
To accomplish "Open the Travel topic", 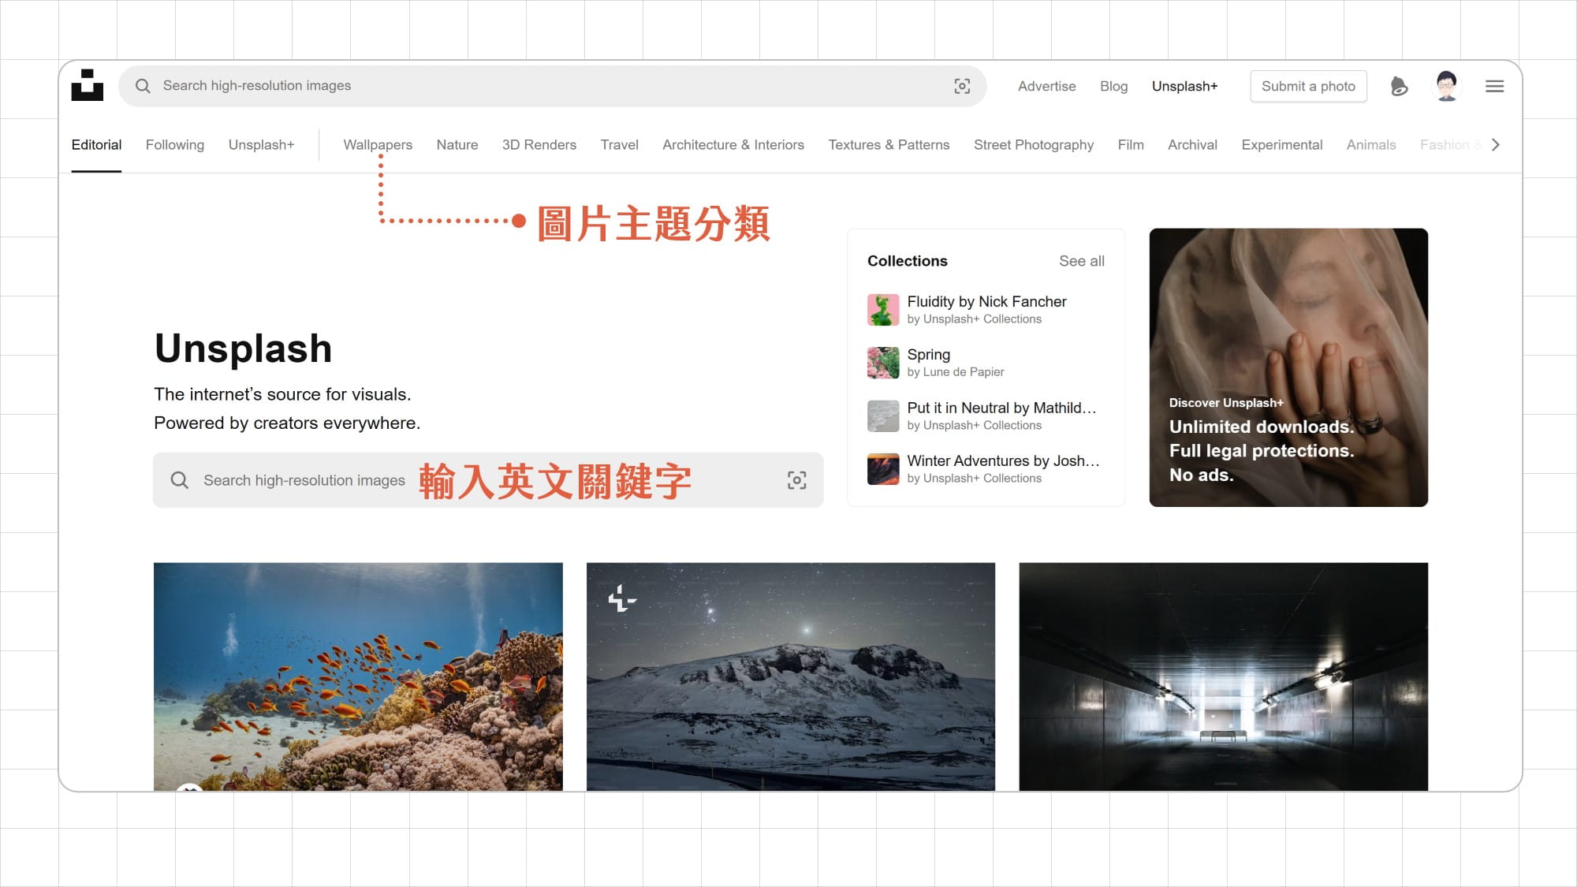I will pos(619,145).
